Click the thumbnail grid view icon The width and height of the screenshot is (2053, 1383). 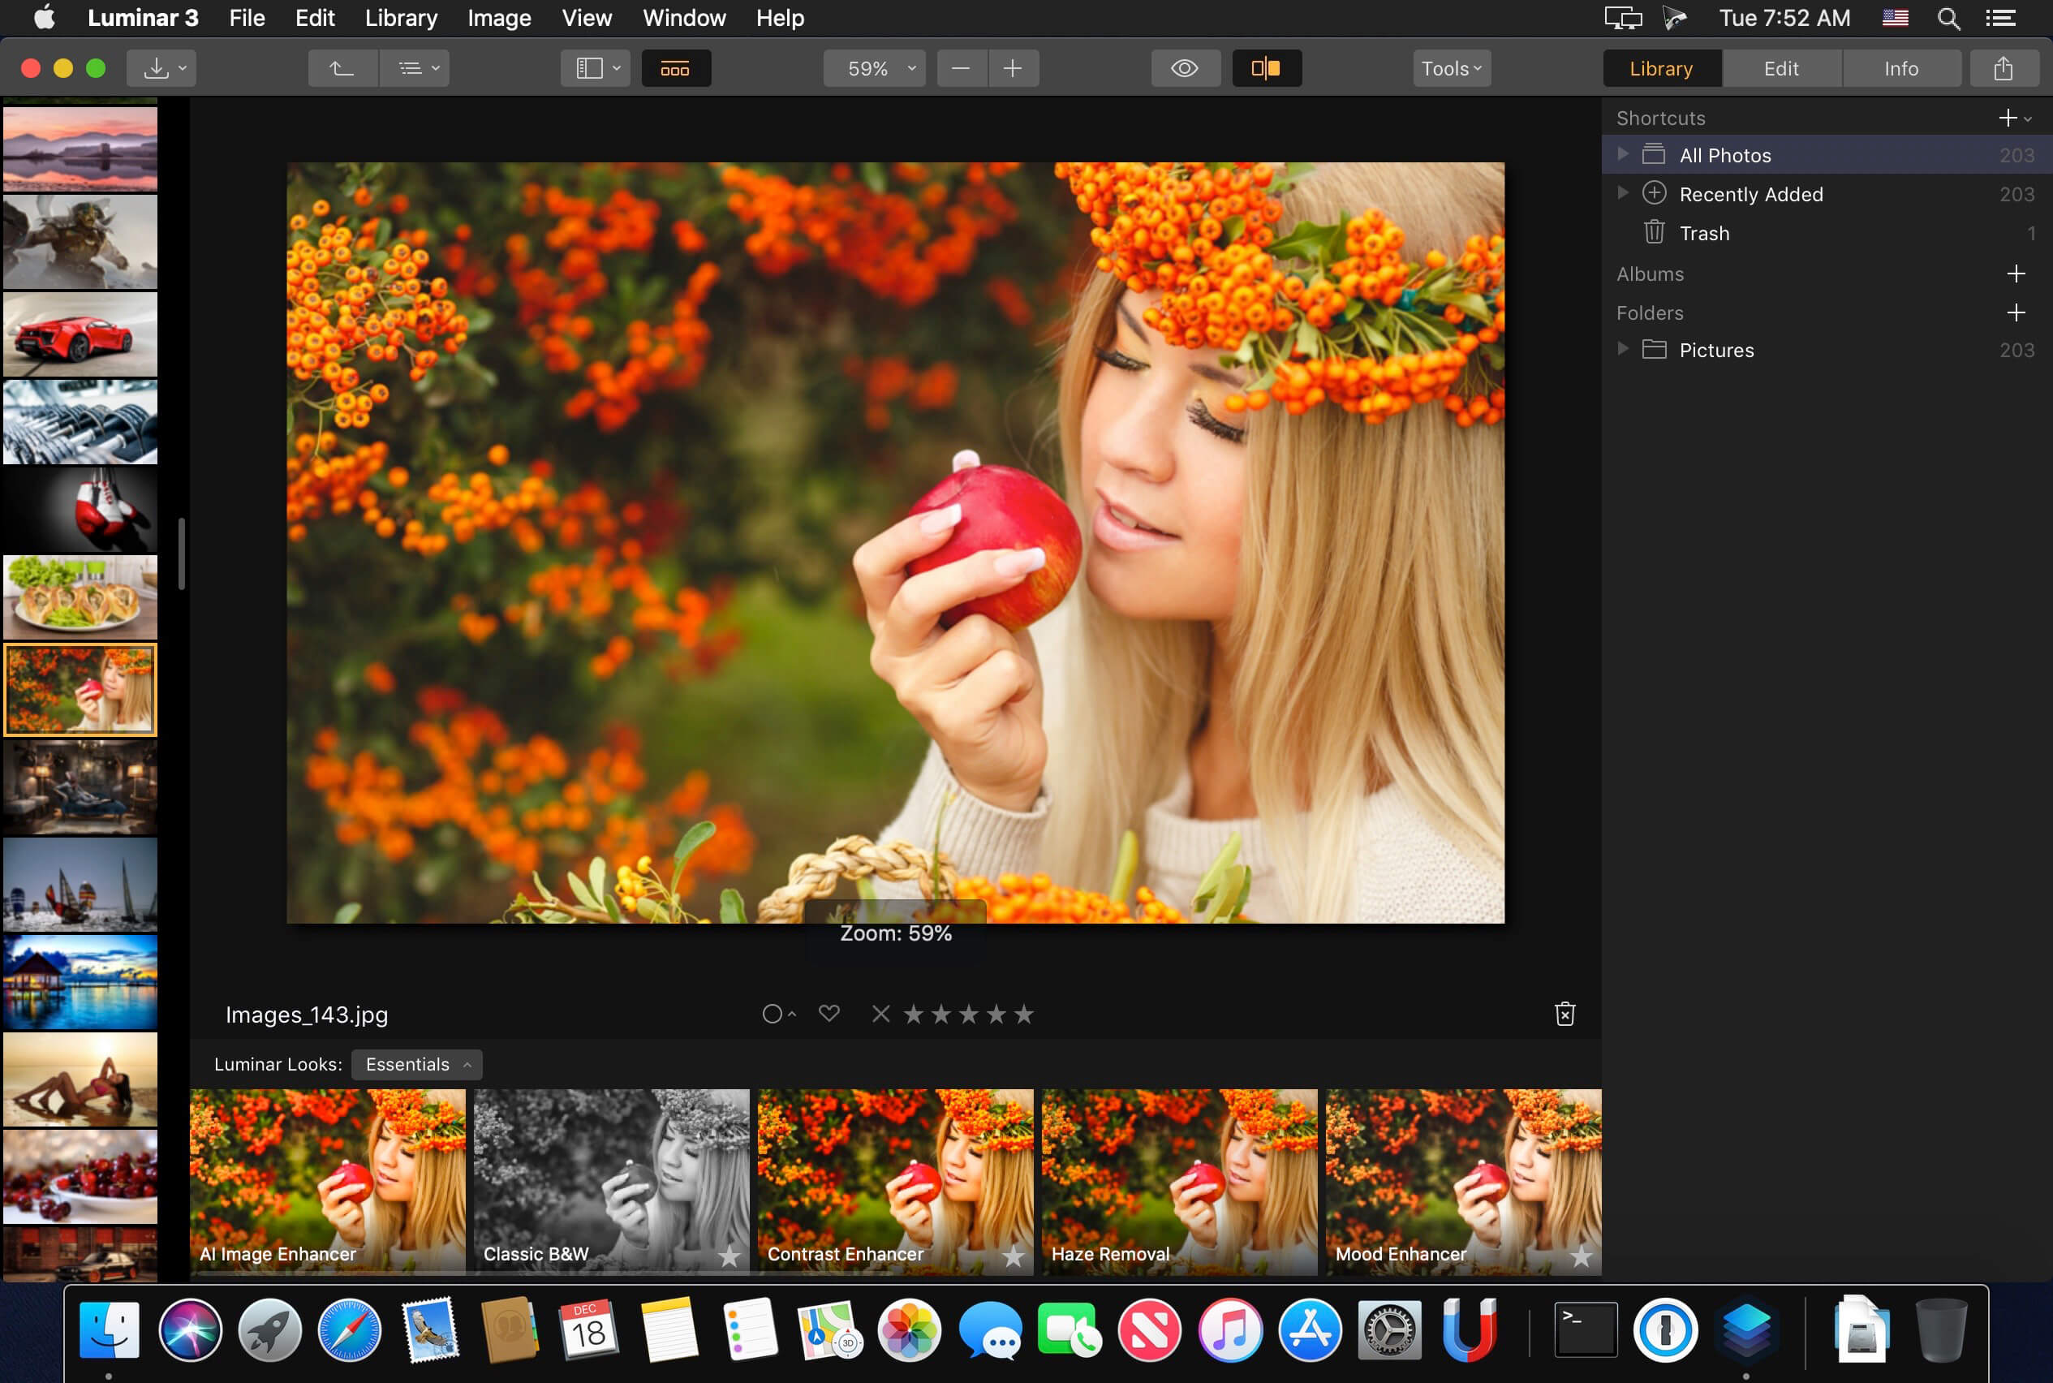(x=673, y=68)
